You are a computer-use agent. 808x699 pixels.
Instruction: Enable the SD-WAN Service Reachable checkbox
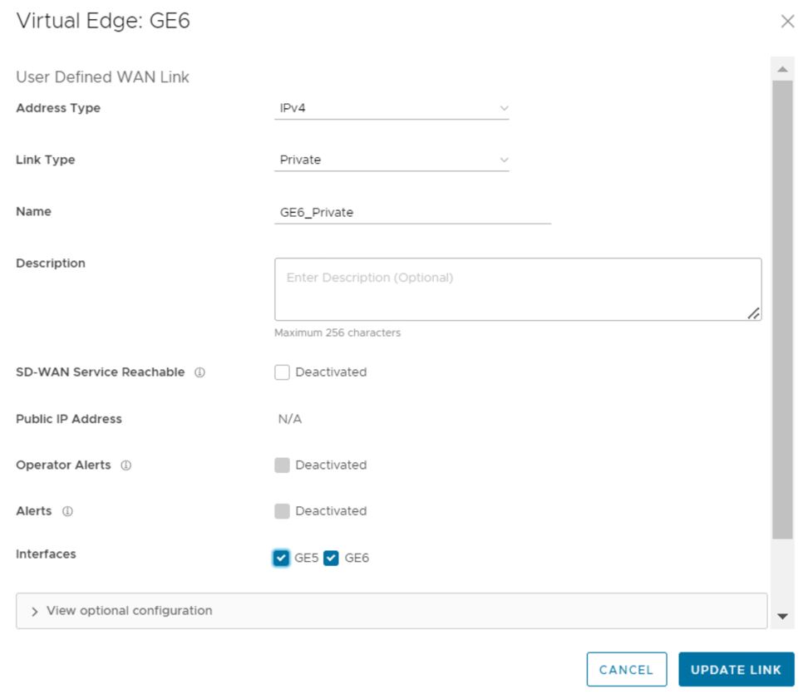click(282, 372)
